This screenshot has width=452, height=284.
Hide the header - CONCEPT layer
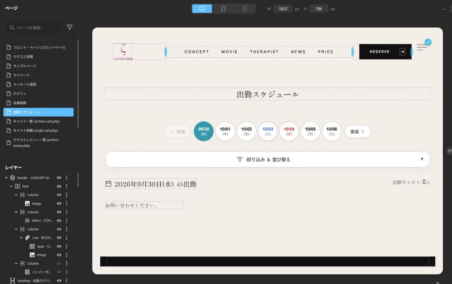pos(59,178)
